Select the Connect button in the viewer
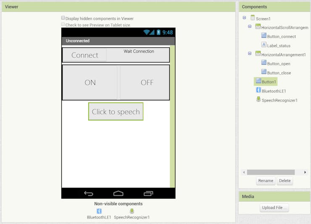 (x=85, y=55)
